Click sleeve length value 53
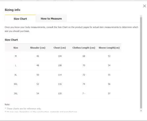The height and width of the screenshot is (121, 147). click(x=109, y=56)
